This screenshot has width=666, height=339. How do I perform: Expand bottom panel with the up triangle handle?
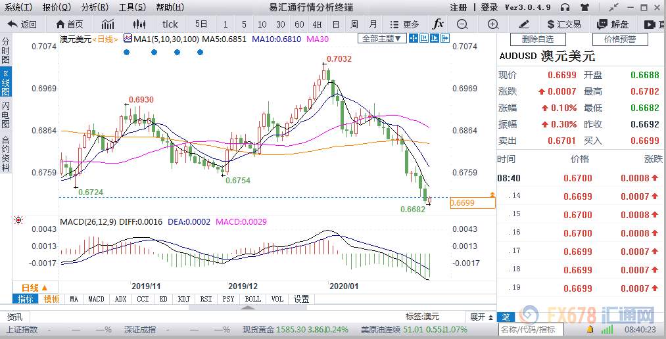click(248, 307)
